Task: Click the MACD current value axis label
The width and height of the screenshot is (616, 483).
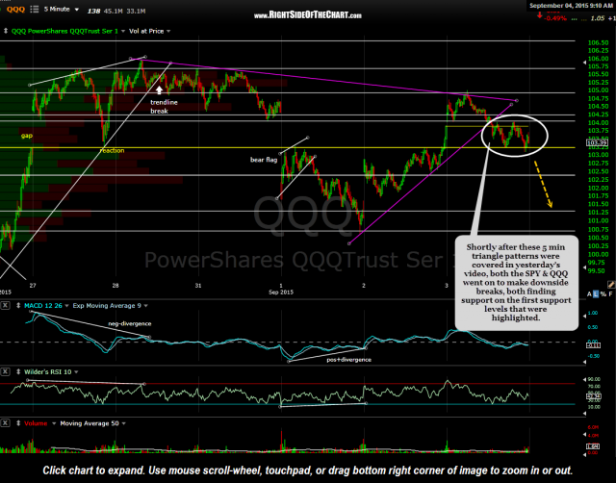Action: [x=593, y=345]
